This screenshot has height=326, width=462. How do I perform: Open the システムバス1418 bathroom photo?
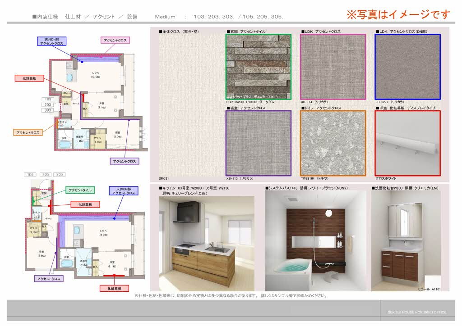pyautogui.click(x=316, y=241)
